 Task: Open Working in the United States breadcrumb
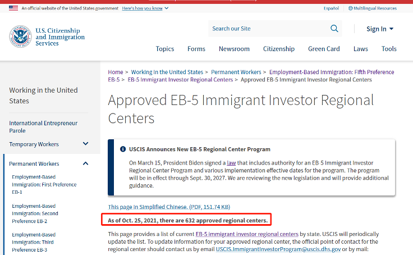point(167,72)
